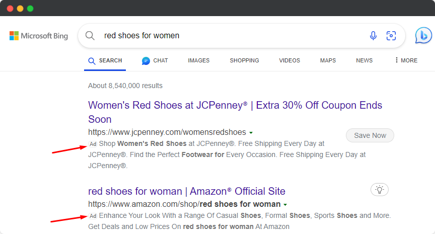Switch to the SHOPPING tab

244,60
